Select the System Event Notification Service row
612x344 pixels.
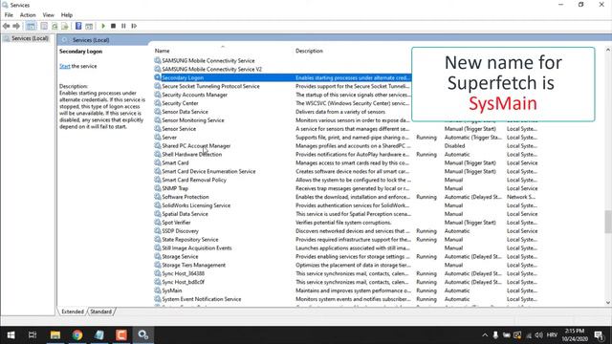click(x=345, y=299)
